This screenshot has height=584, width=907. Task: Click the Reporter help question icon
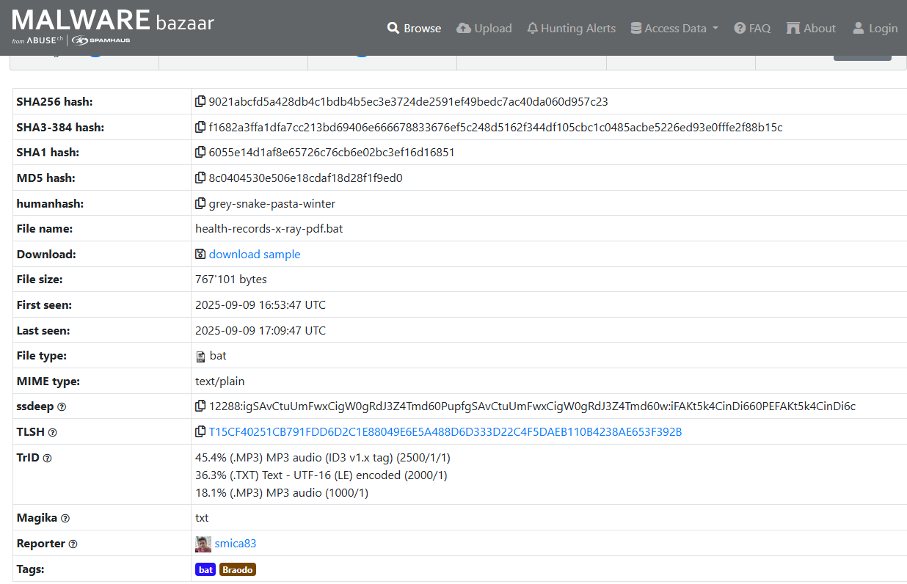tap(73, 544)
